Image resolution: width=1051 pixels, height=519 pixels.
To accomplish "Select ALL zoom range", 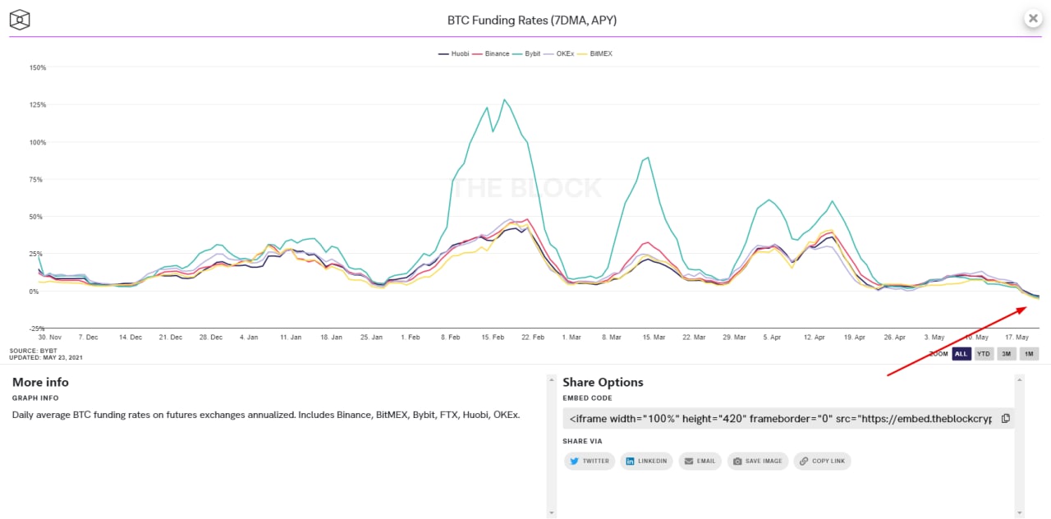I will coord(962,354).
